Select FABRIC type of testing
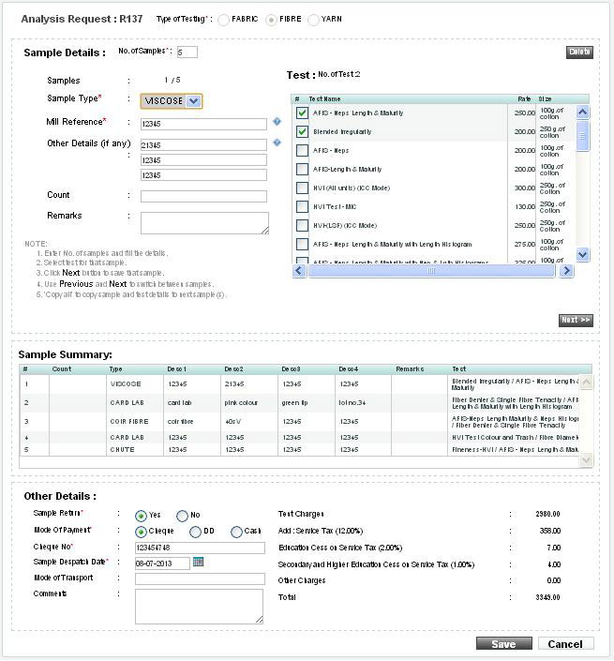 [223, 20]
